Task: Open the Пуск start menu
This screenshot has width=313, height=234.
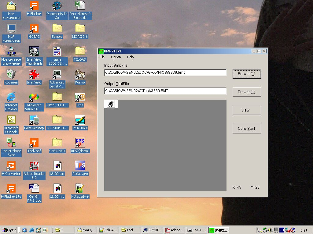Action: point(9,230)
